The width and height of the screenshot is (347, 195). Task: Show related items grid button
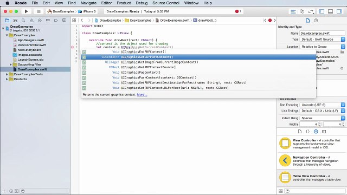(x=74, y=21)
